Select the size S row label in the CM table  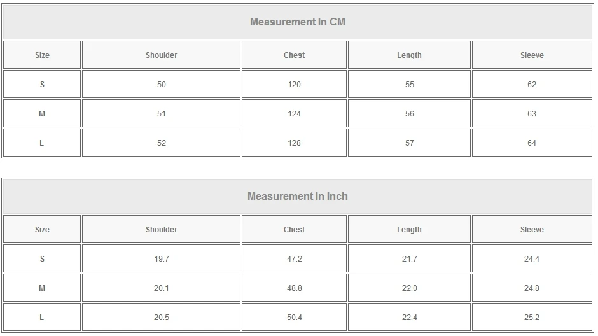tap(42, 85)
